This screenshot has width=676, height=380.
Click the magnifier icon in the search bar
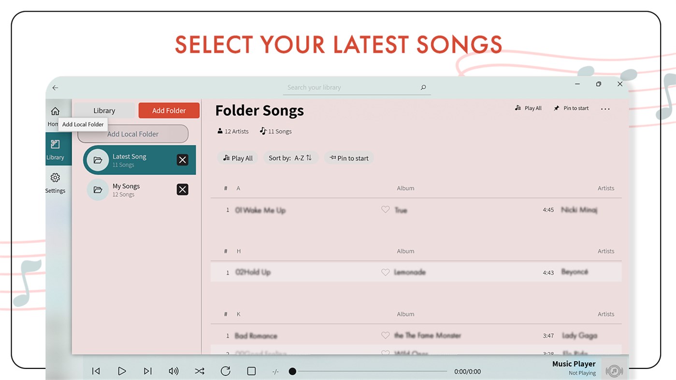coord(423,87)
